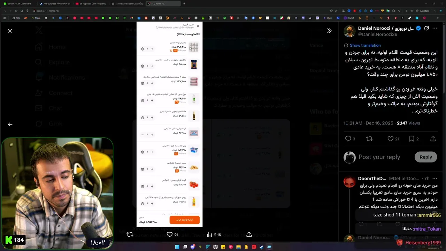Viewport: 446px width, 251px height.
Task: Like the post showing 21 in side panel
Action: pos(391,139)
